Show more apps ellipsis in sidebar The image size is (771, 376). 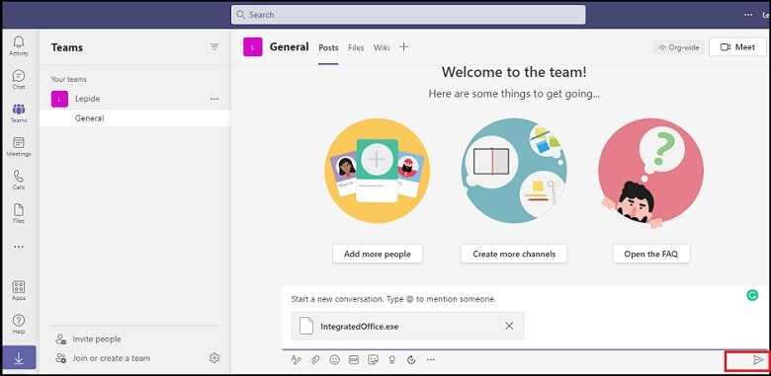[19, 247]
